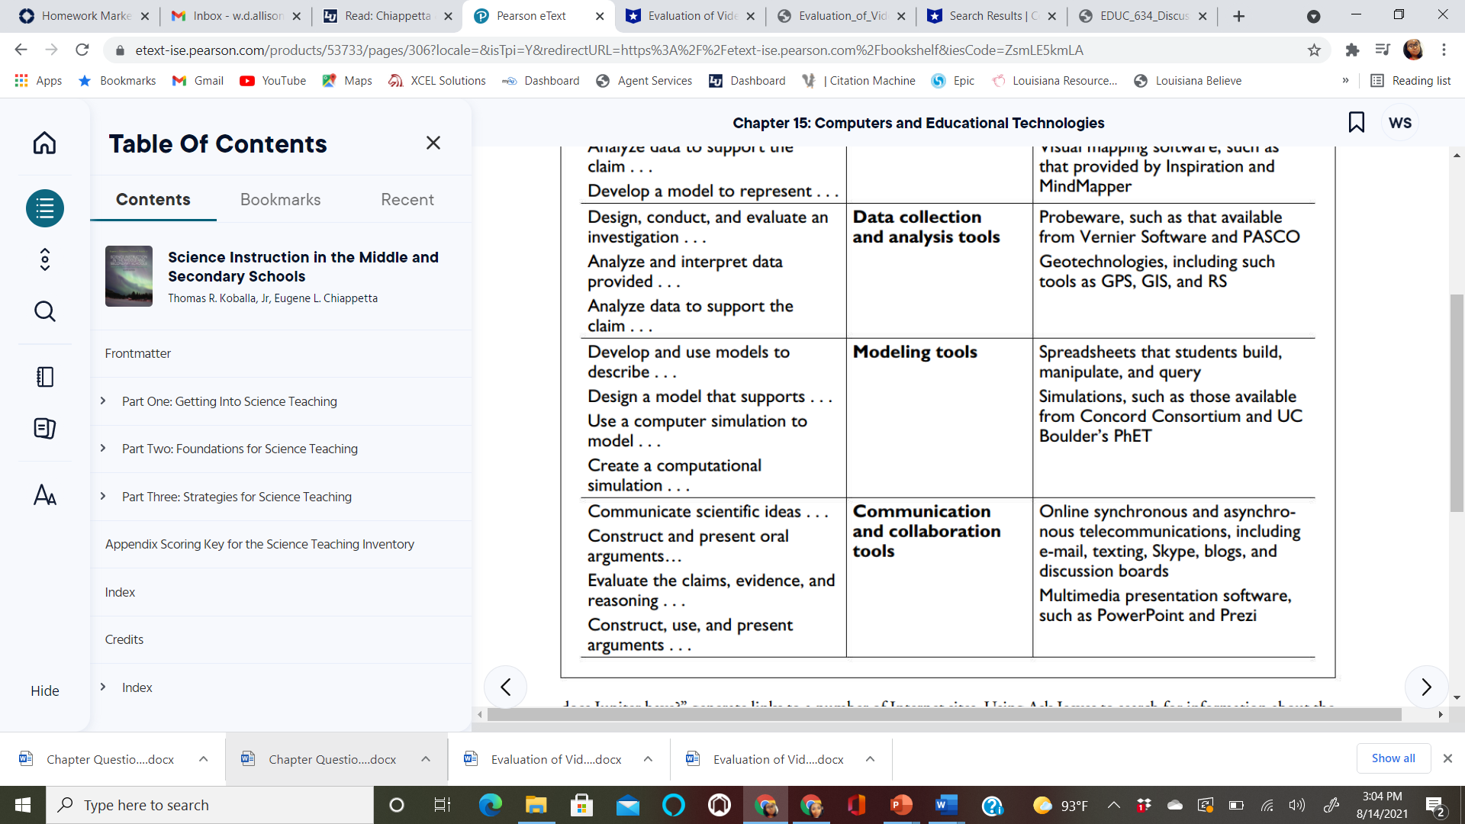1465x824 pixels.
Task: Bookmark this page with the bookmark icon
Action: pos(1357,122)
